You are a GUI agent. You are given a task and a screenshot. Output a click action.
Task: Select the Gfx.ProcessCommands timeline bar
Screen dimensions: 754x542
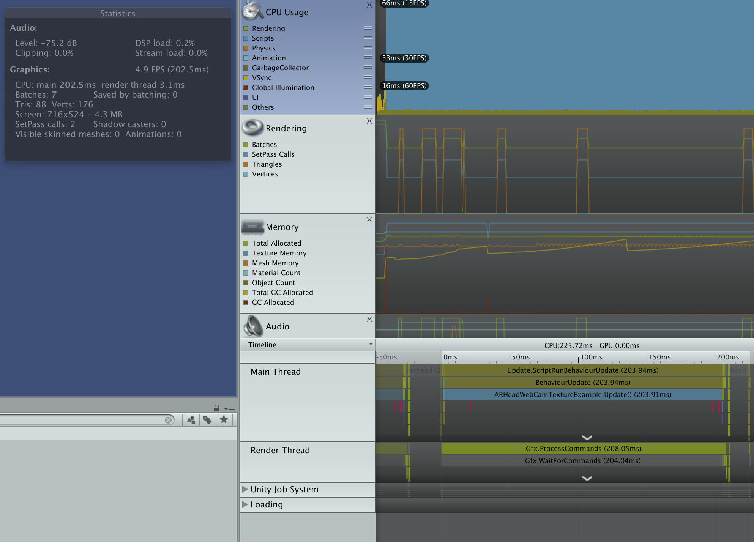pyautogui.click(x=583, y=449)
